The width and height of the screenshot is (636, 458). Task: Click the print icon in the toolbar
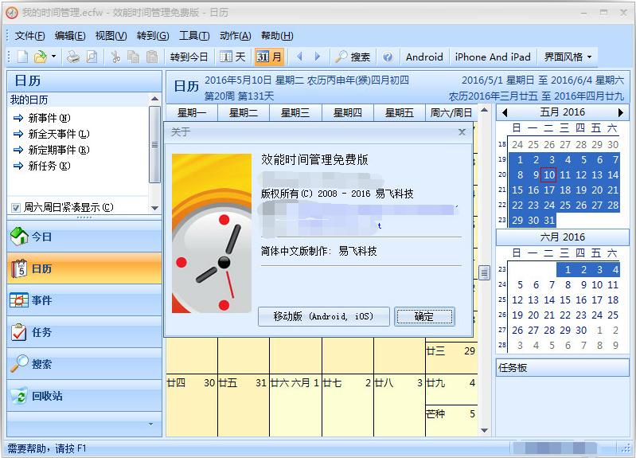pyautogui.click(x=73, y=57)
